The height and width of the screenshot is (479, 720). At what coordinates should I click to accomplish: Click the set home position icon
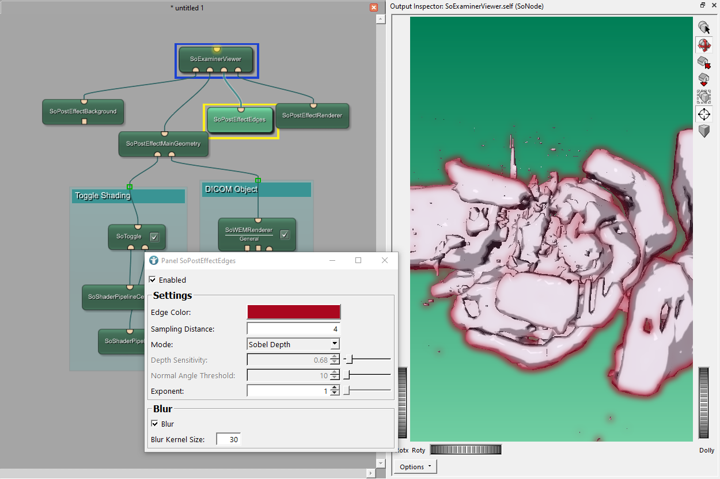704,79
